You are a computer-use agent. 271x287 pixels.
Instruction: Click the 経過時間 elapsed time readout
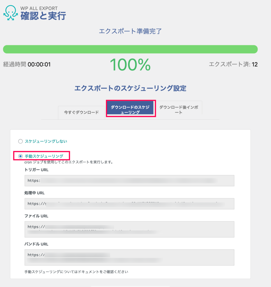pos(27,64)
